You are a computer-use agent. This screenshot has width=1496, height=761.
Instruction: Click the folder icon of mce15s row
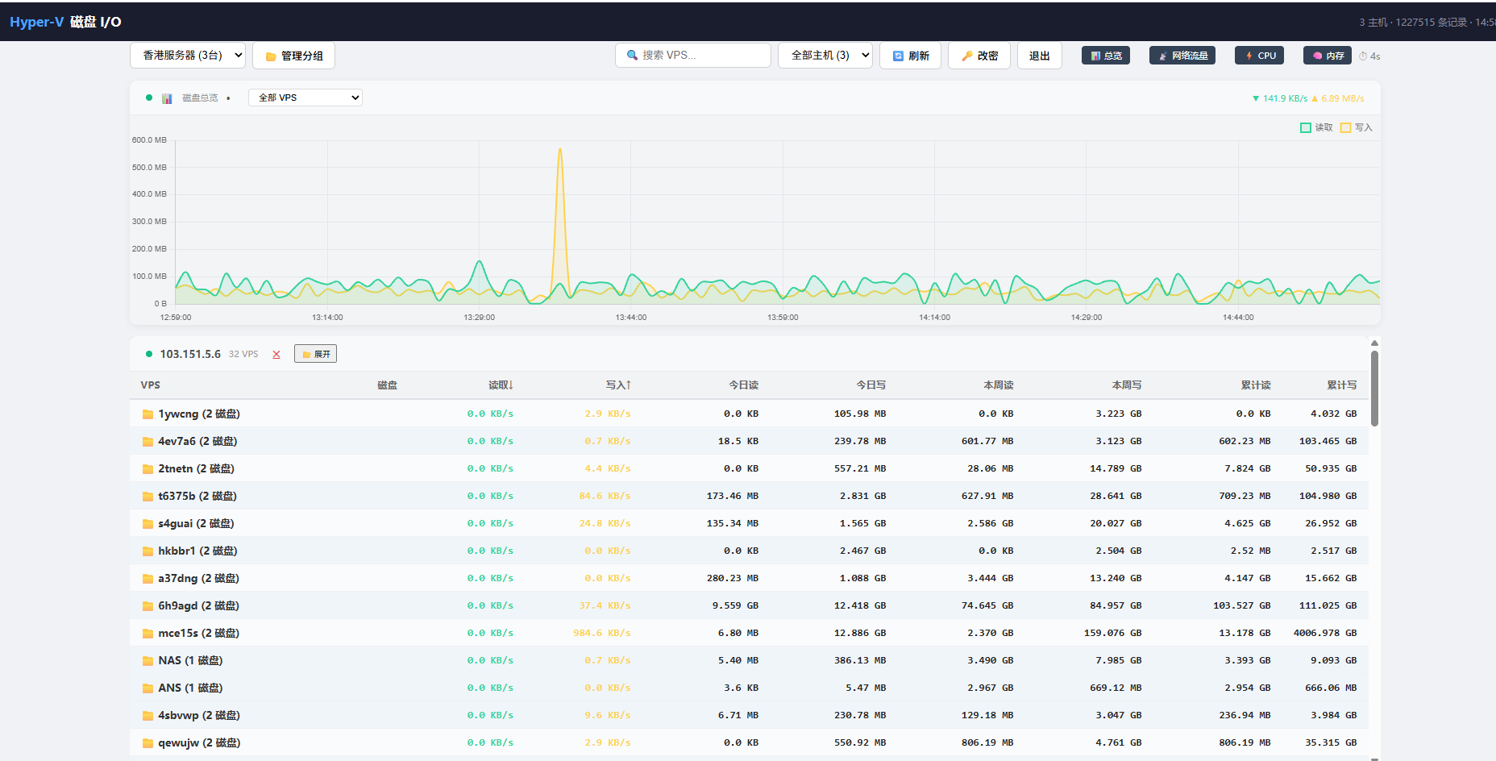[148, 634]
